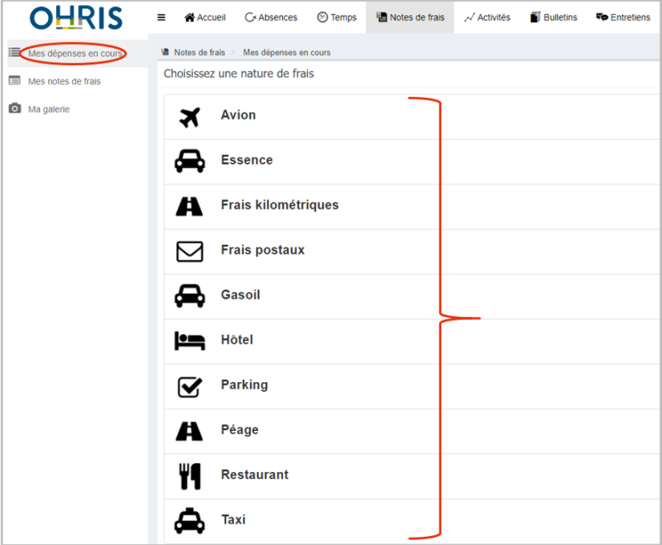Click the Temps clock icon
This screenshot has width=662, height=545.
click(x=323, y=17)
